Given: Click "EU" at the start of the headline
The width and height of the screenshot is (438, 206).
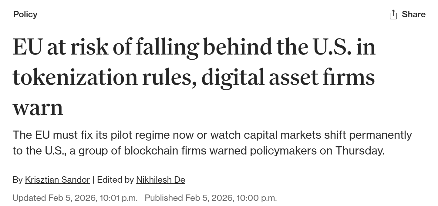Looking at the screenshot, I should pos(27,47).
